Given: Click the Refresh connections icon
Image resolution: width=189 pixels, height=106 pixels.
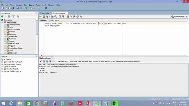Looking at the screenshot, I should [9, 16].
